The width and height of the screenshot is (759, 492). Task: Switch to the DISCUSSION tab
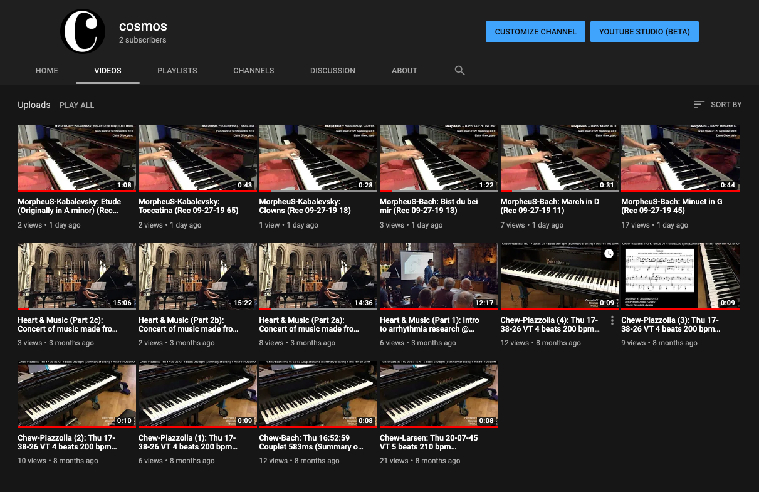333,70
